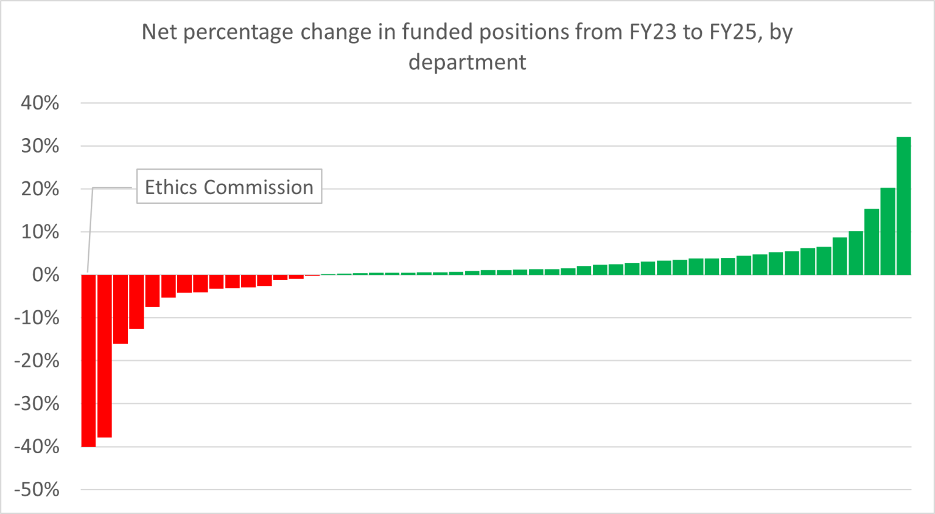This screenshot has height=514, width=935.
Task: Select the Ethics Commission data label
Action: 229,187
